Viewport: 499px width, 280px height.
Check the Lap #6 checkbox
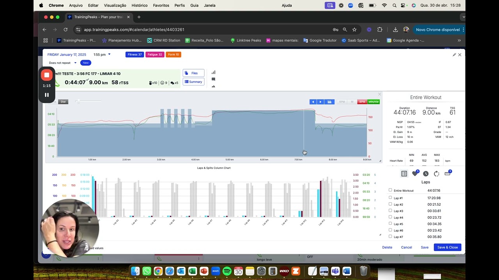click(390, 230)
